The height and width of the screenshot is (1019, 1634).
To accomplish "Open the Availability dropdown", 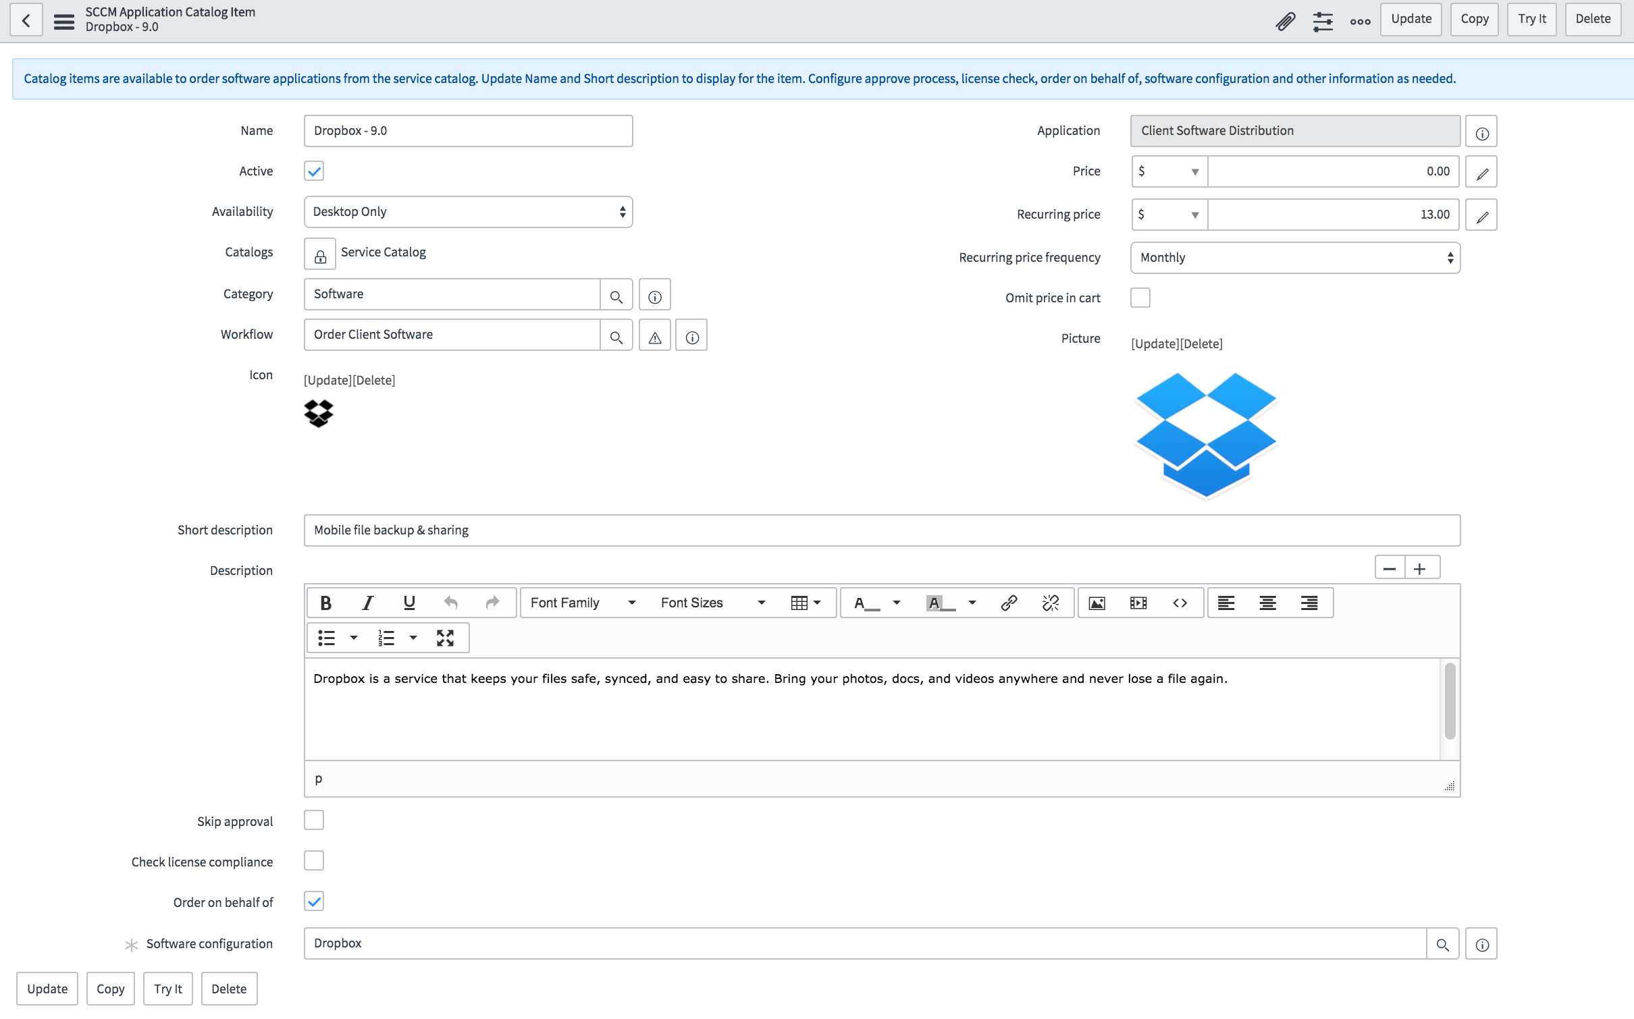I will click(469, 212).
